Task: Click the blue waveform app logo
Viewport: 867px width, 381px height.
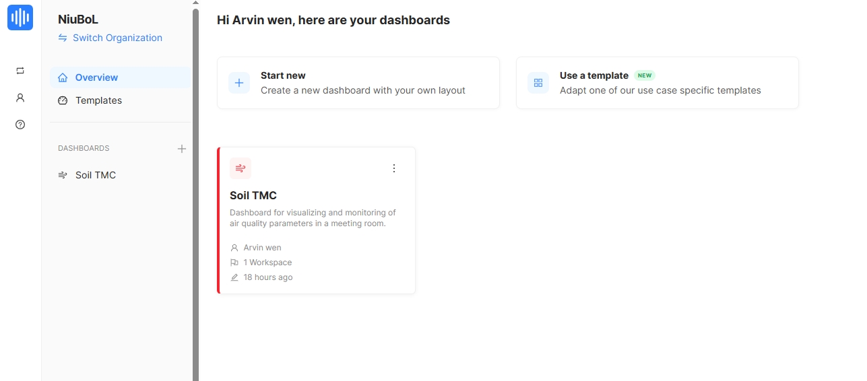Action: click(x=20, y=18)
